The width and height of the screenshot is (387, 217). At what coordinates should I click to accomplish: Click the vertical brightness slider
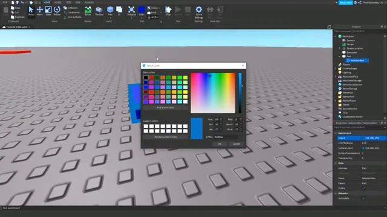click(x=240, y=93)
